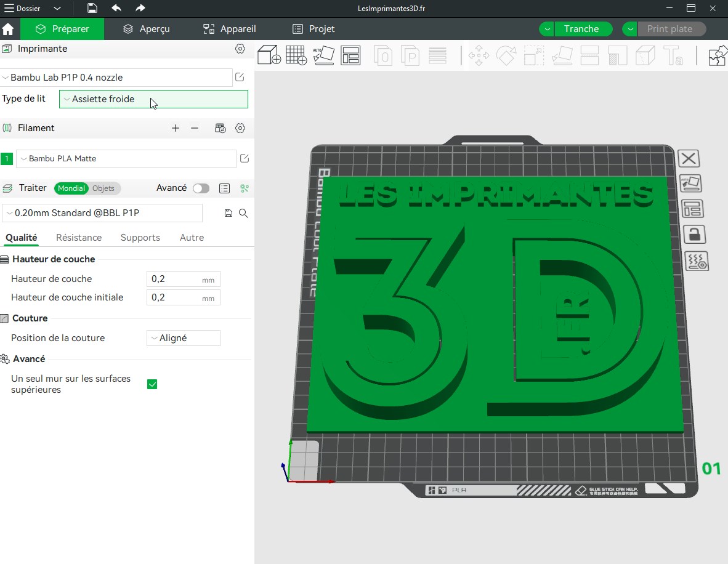Switch to the Appareil tab

coord(229,29)
